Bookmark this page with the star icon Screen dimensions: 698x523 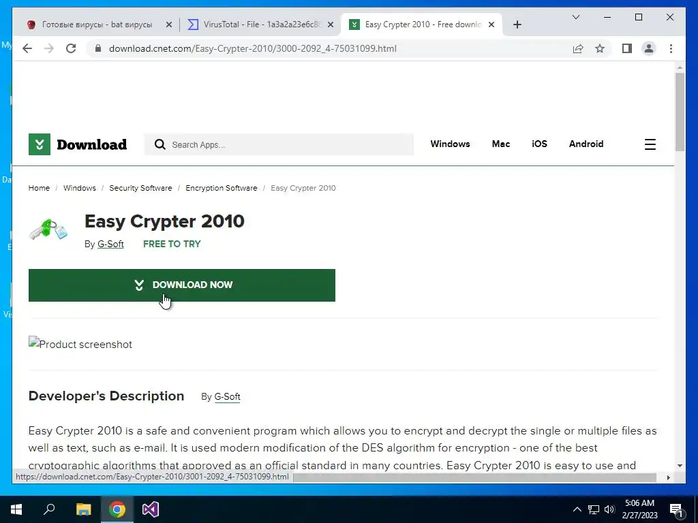[600, 48]
